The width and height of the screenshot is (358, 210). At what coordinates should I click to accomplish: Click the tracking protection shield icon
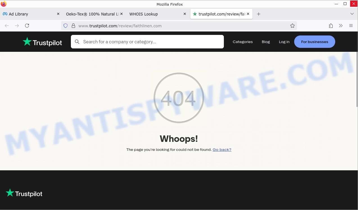pos(66,26)
